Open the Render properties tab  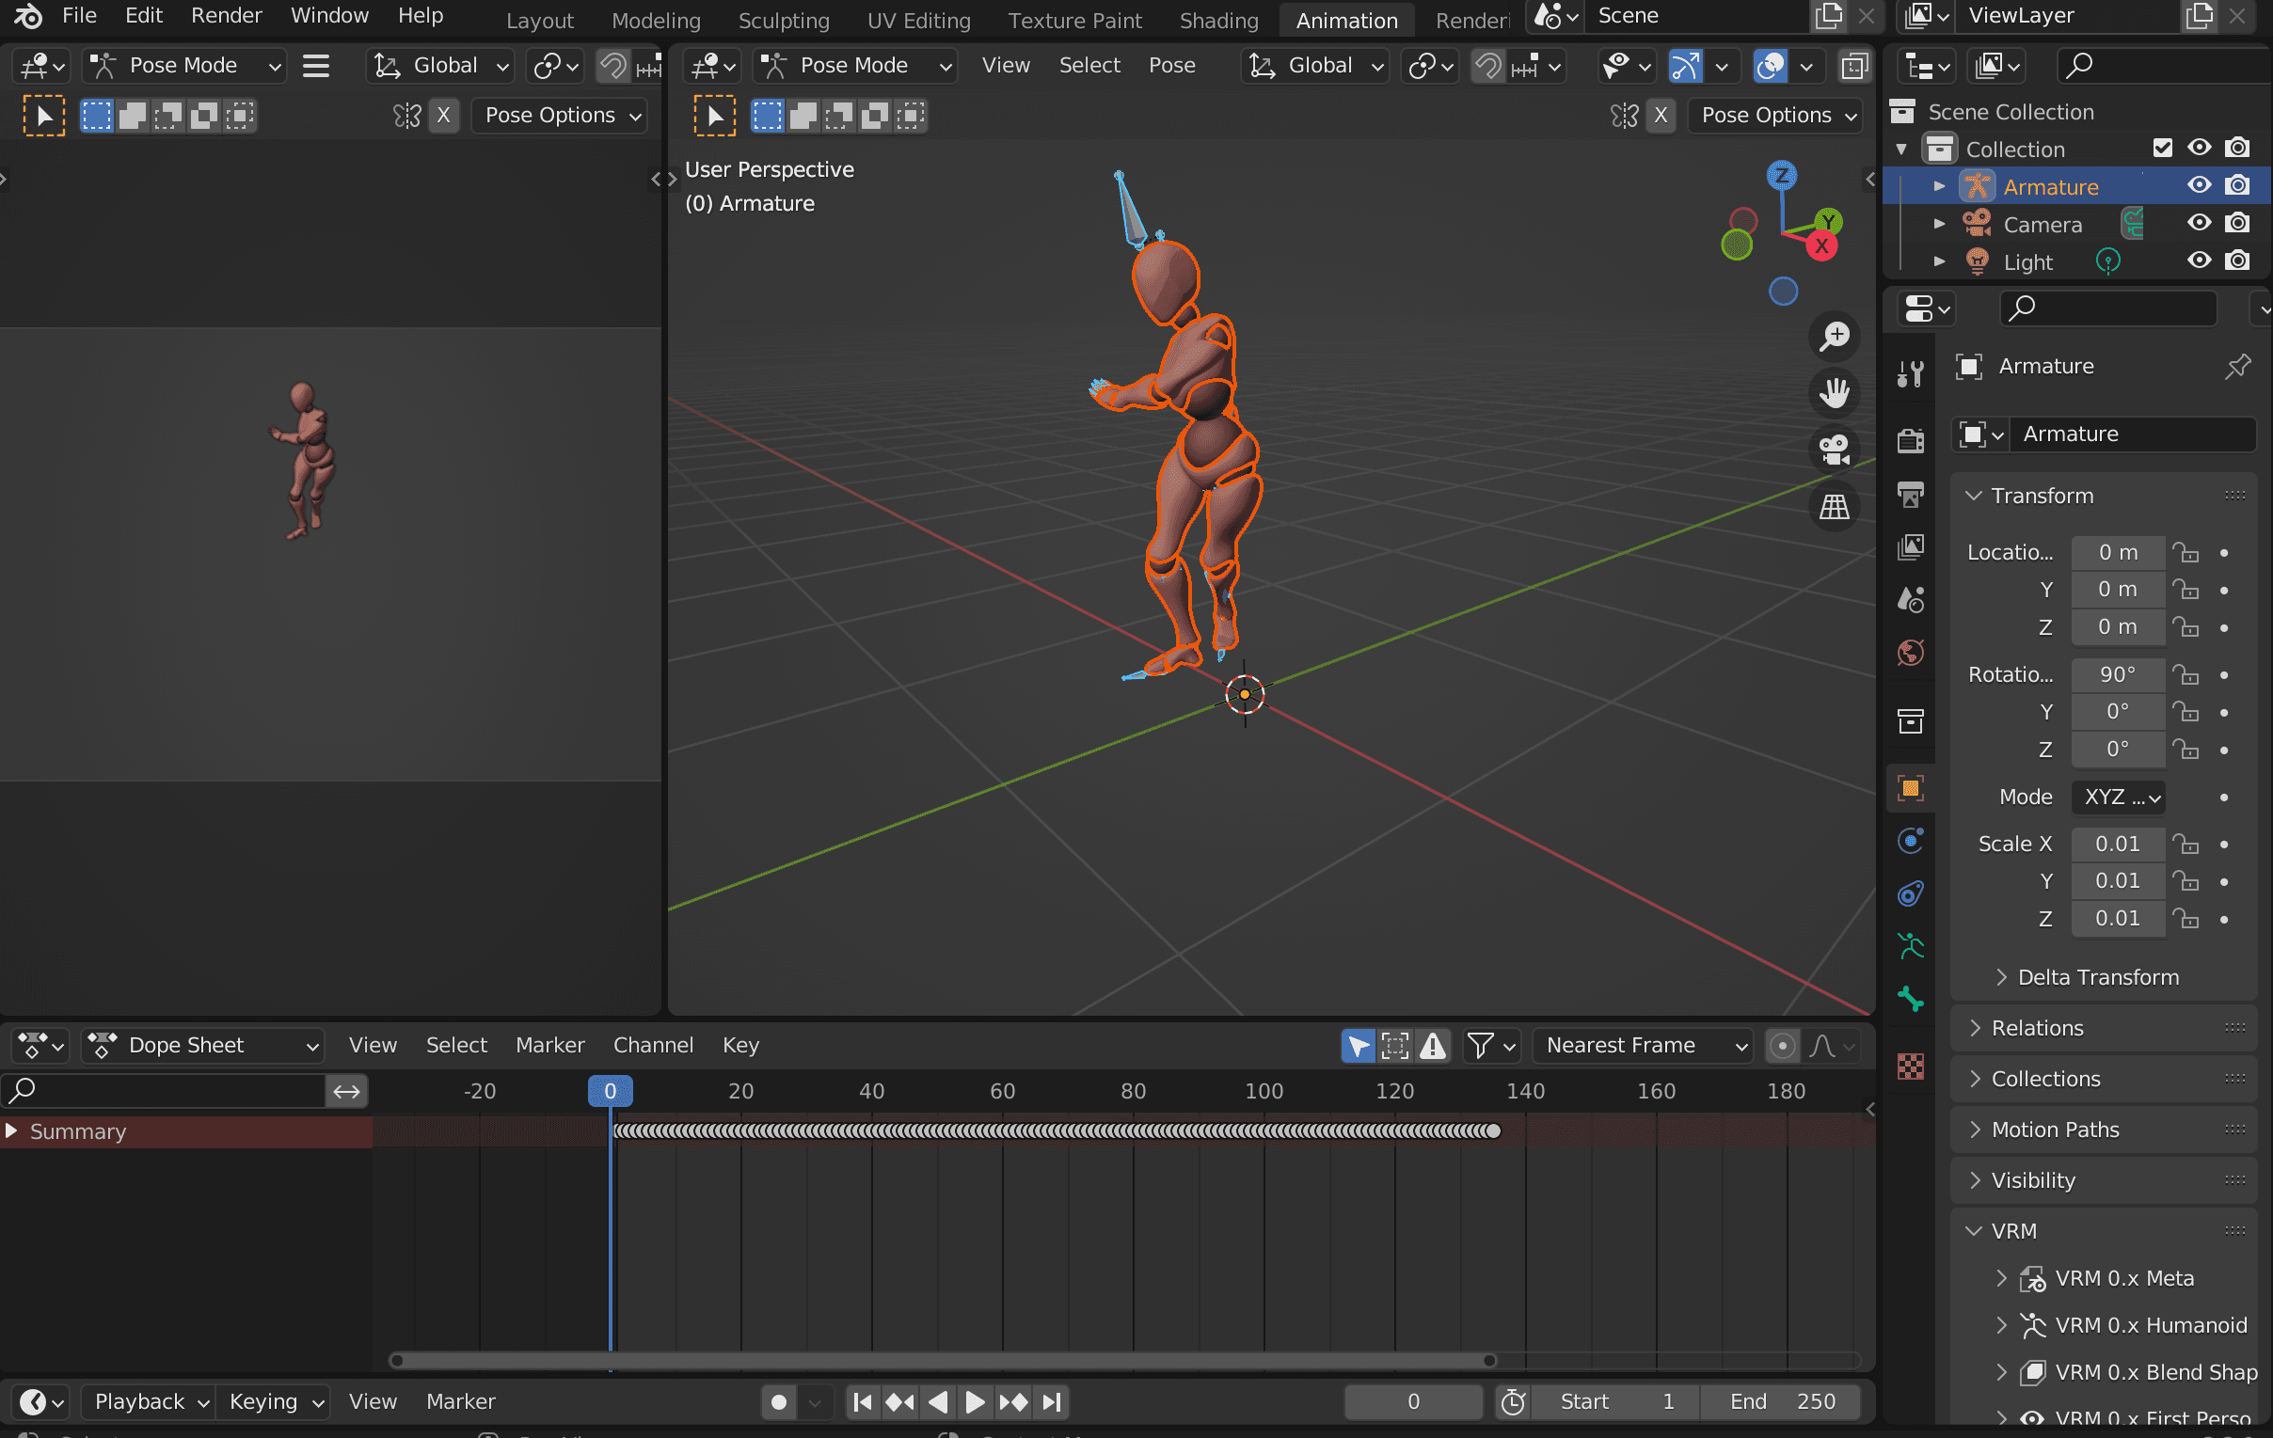pos(1911,440)
